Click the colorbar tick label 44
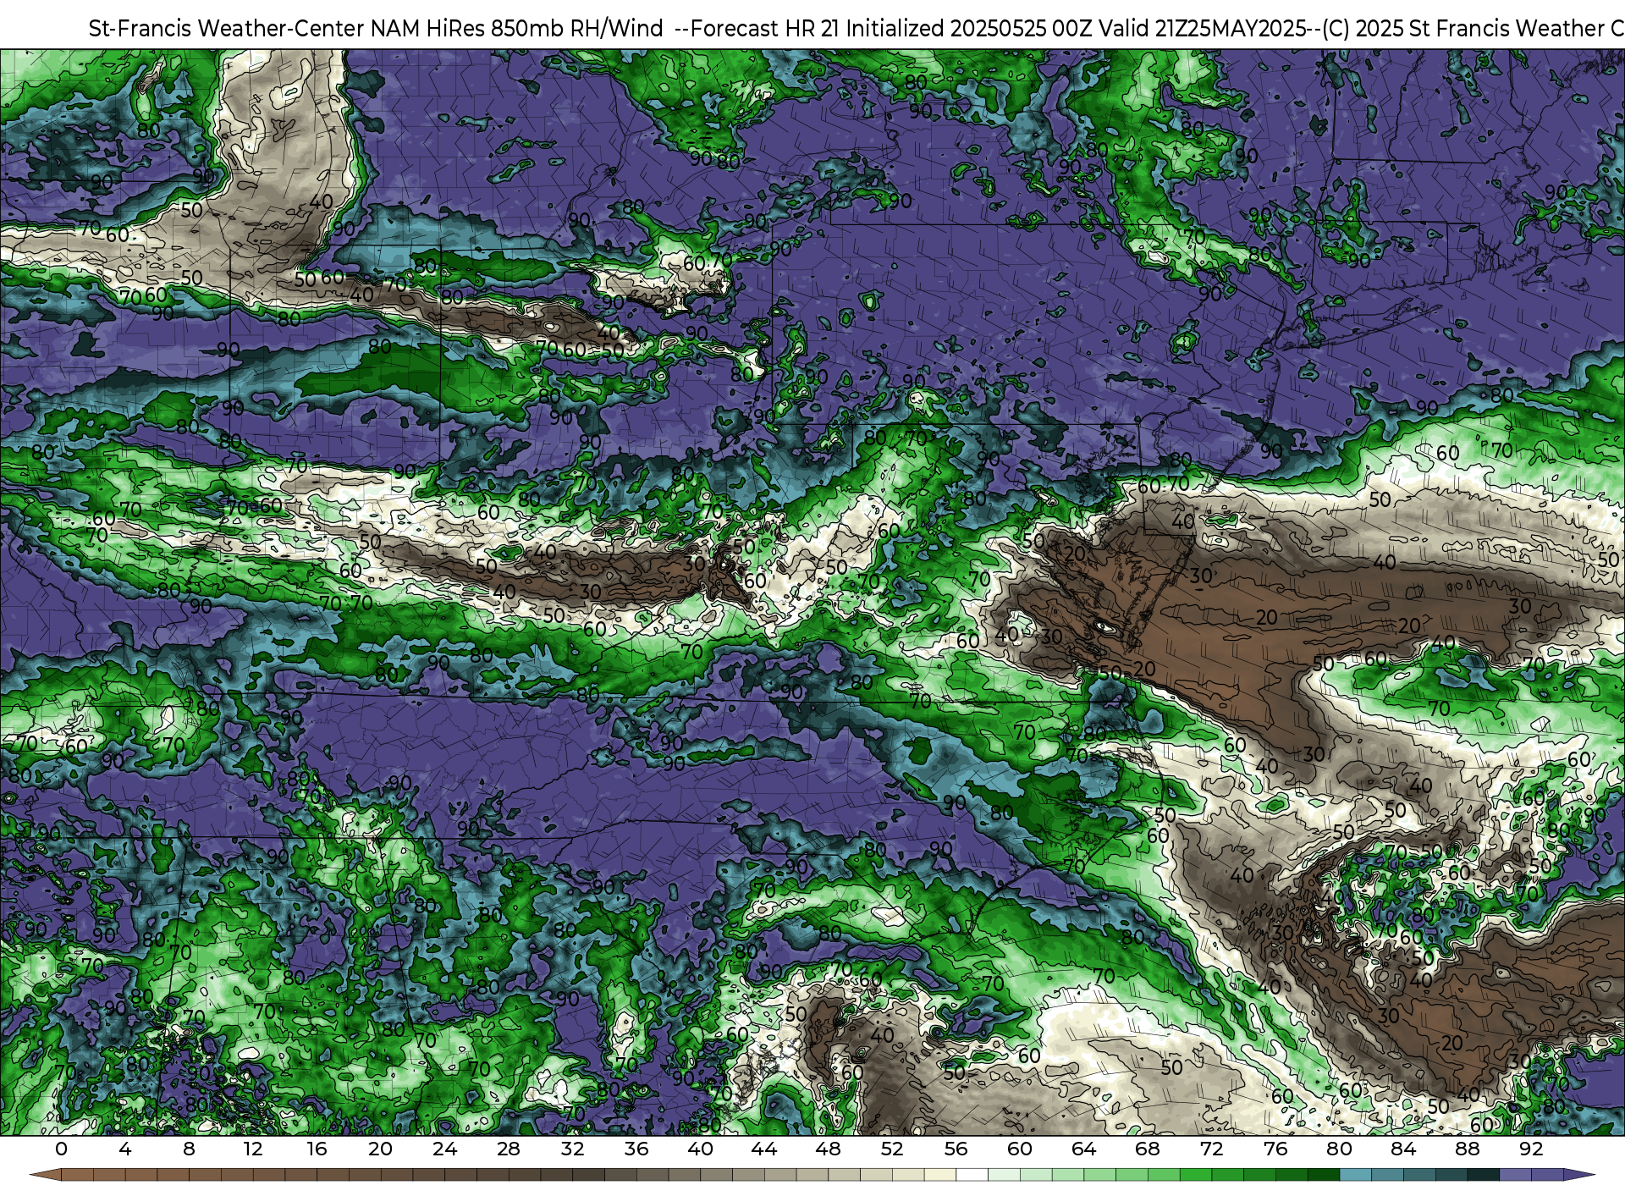Viewport: 1625px width, 1185px height. 764,1149
